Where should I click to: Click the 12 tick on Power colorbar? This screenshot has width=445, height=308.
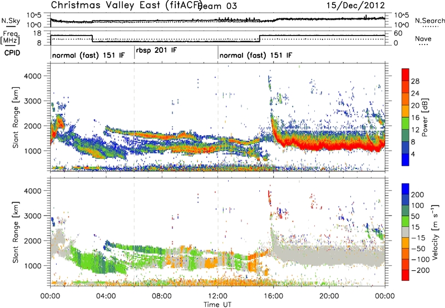click(x=415, y=130)
